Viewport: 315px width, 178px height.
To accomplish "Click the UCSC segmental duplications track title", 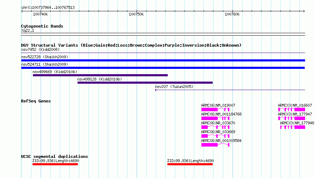I will coord(55,156).
